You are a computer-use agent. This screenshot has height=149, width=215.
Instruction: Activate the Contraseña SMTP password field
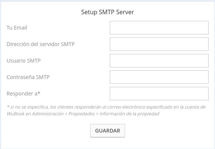pyautogui.click(x=159, y=77)
